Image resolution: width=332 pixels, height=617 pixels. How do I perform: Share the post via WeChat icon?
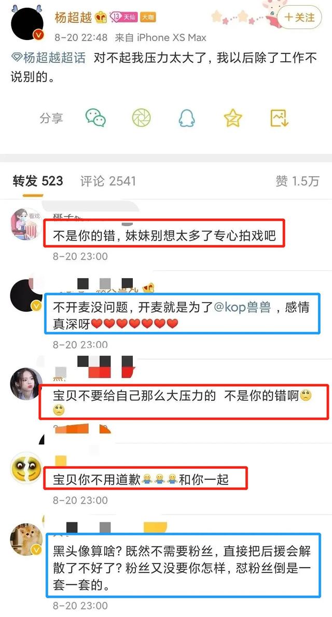point(95,117)
